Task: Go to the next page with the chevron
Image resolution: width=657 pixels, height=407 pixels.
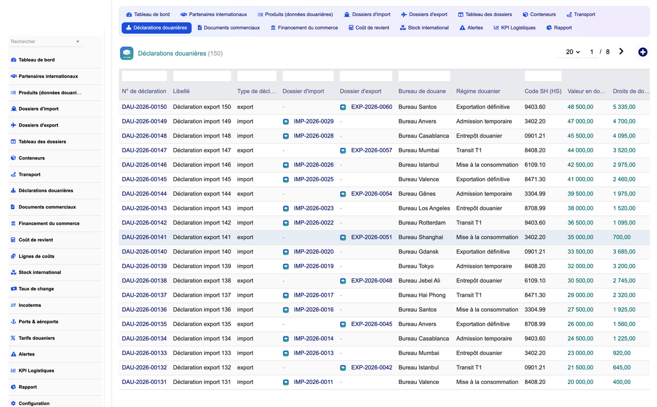Action: [621, 51]
